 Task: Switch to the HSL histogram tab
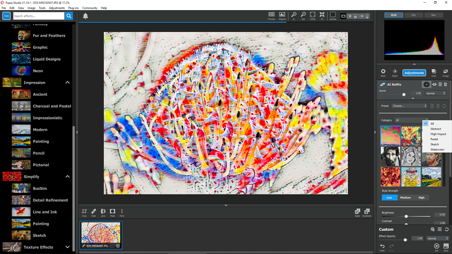click(414, 15)
